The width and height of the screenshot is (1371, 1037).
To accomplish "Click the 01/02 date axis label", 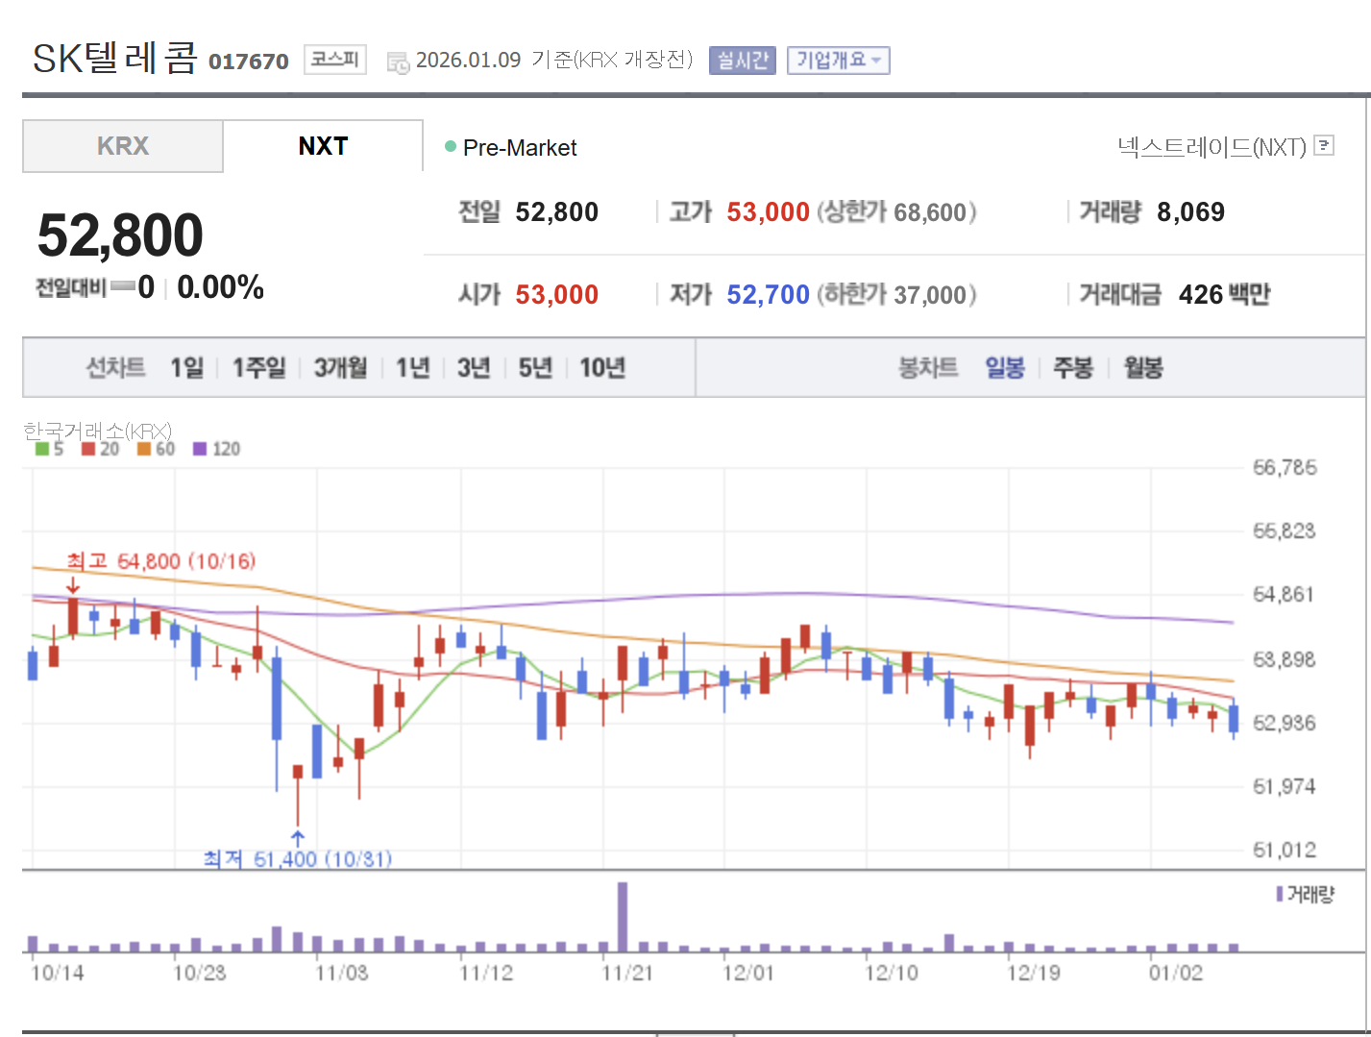I will pyautogui.click(x=1176, y=974).
